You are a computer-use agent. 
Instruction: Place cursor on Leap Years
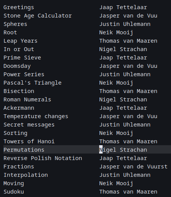(21, 41)
